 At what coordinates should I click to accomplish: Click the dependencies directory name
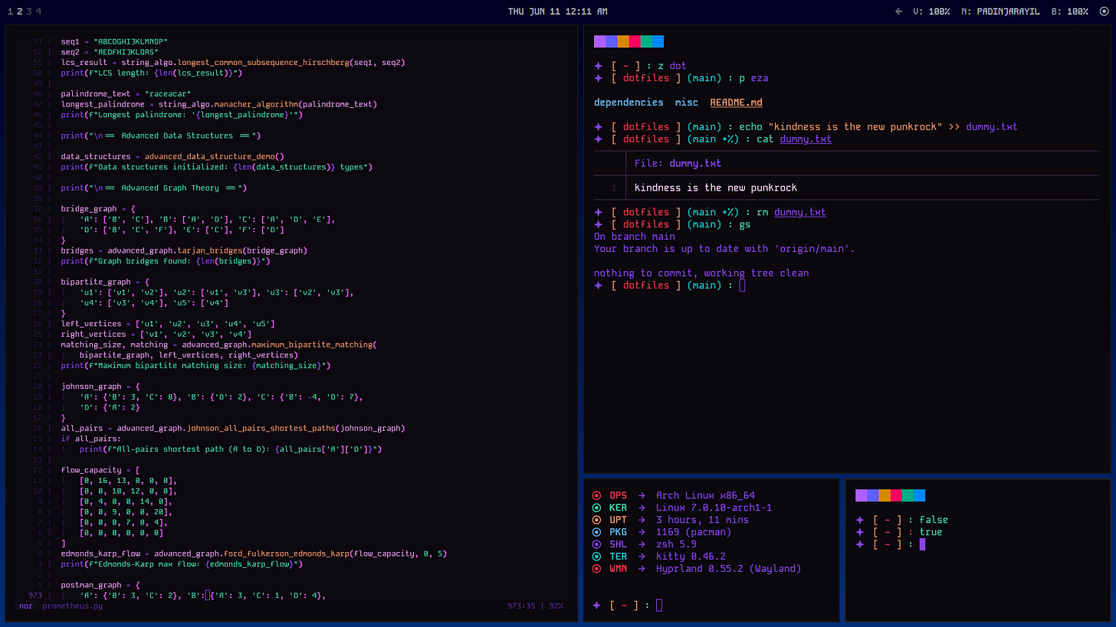(x=629, y=103)
